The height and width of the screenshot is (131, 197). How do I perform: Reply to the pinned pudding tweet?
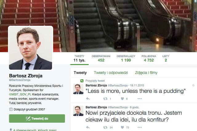pyautogui.click(x=88, y=99)
